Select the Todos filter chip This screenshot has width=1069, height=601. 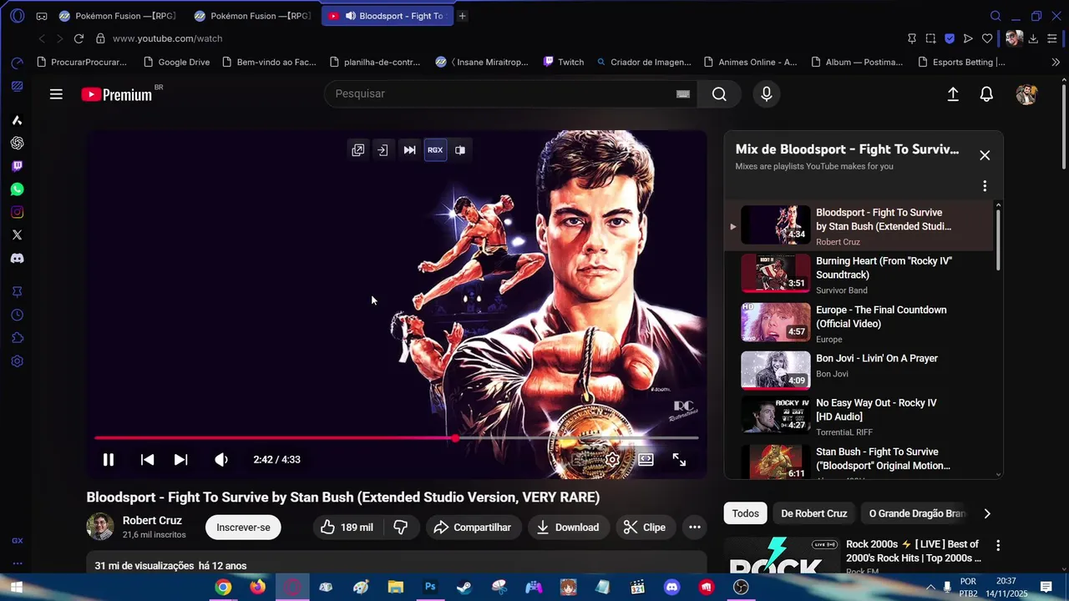746,513
